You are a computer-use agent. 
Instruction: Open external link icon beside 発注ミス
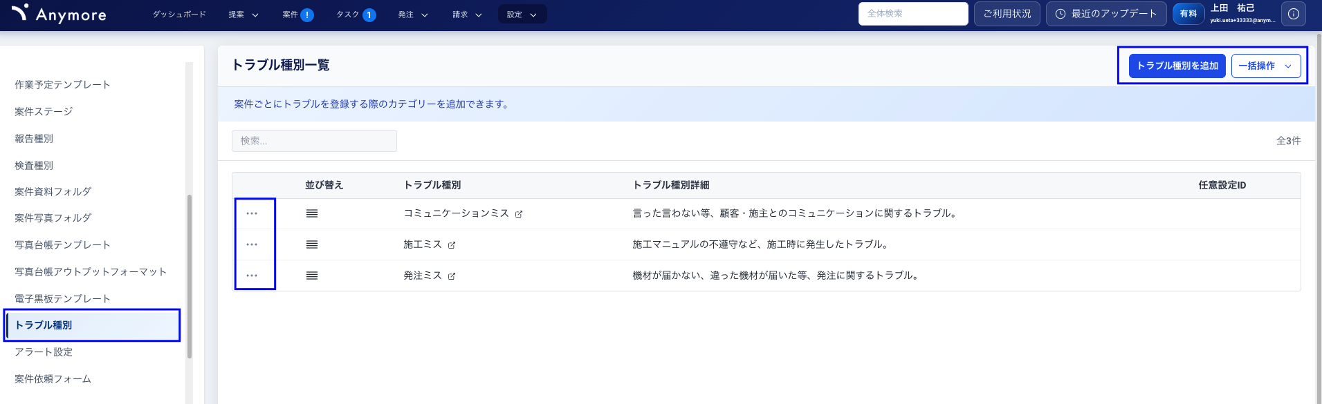pos(452,276)
